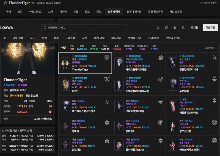The image size is (220, 156).
Task: Click the 별곡 guild link on Slayer card
Action: click(x=185, y=99)
